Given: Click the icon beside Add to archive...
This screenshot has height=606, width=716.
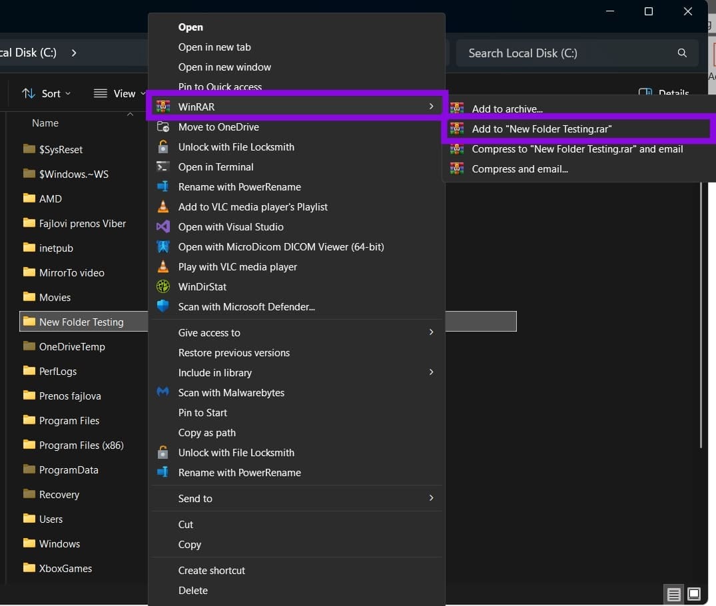Looking at the screenshot, I should [457, 109].
